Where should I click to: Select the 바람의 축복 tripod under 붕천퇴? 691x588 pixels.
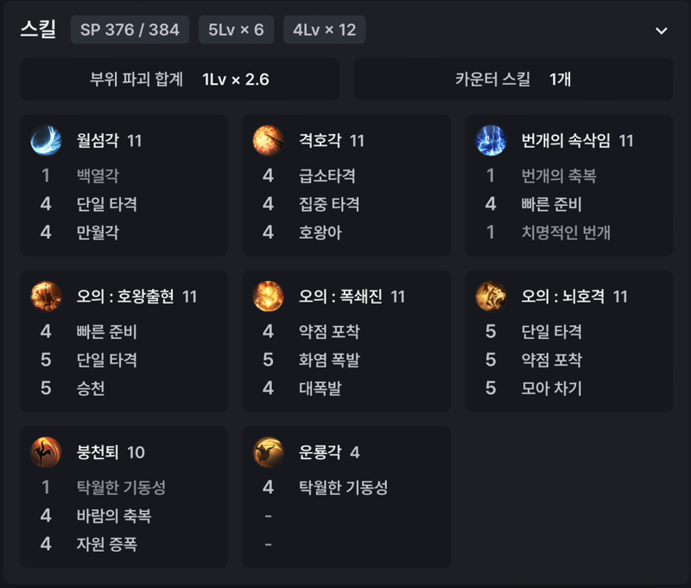(x=114, y=515)
